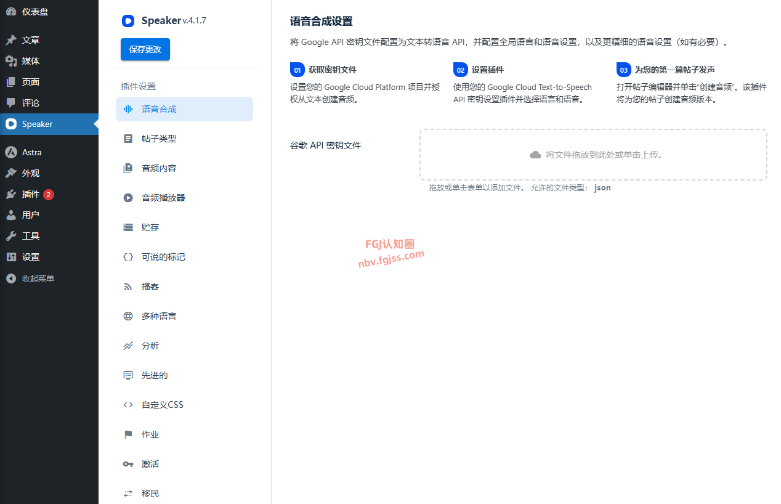This screenshot has height=504, width=781.
Task: Switch to the 多种语言 settings tab
Action: pyautogui.click(x=184, y=316)
